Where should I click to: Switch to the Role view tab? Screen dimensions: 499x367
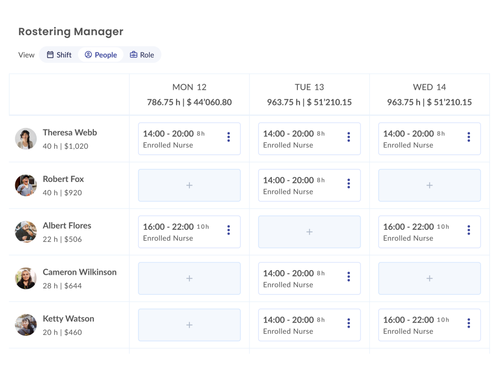click(142, 55)
